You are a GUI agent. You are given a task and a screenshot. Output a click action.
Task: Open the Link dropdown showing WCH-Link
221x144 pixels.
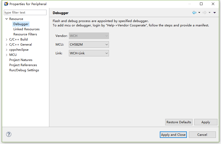point(89,53)
